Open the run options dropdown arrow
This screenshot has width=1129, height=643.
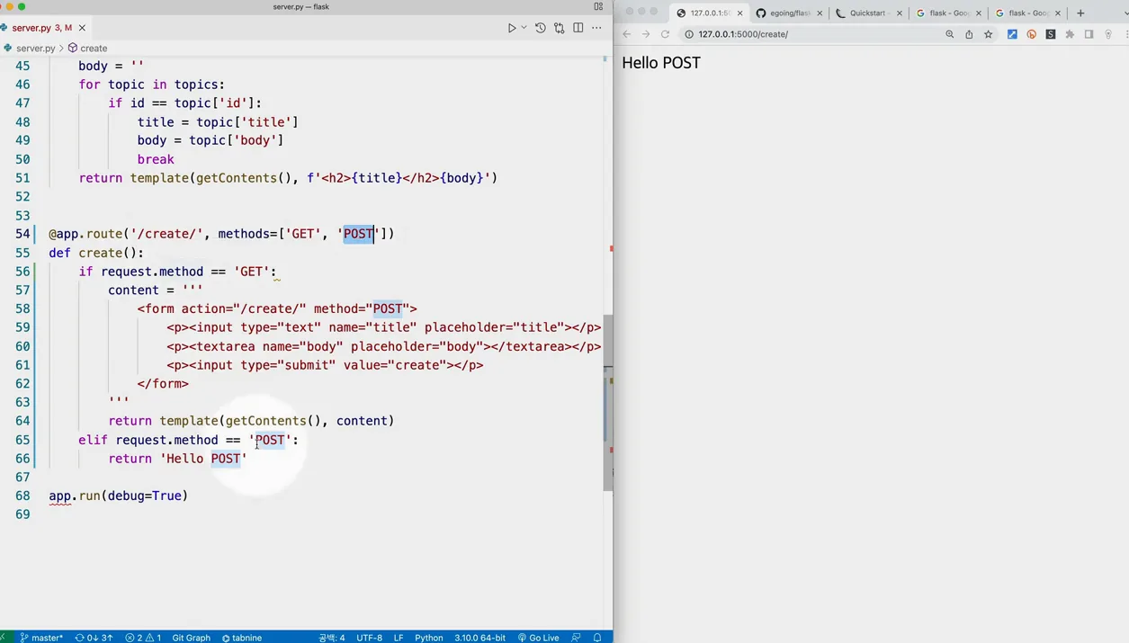pos(524,28)
